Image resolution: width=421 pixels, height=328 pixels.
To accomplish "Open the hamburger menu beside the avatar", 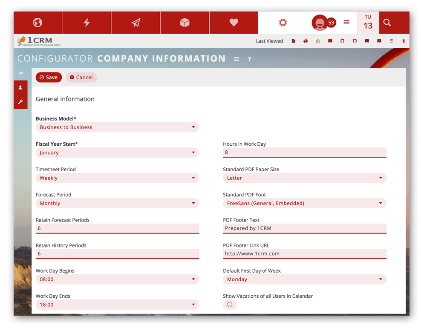I will (346, 22).
